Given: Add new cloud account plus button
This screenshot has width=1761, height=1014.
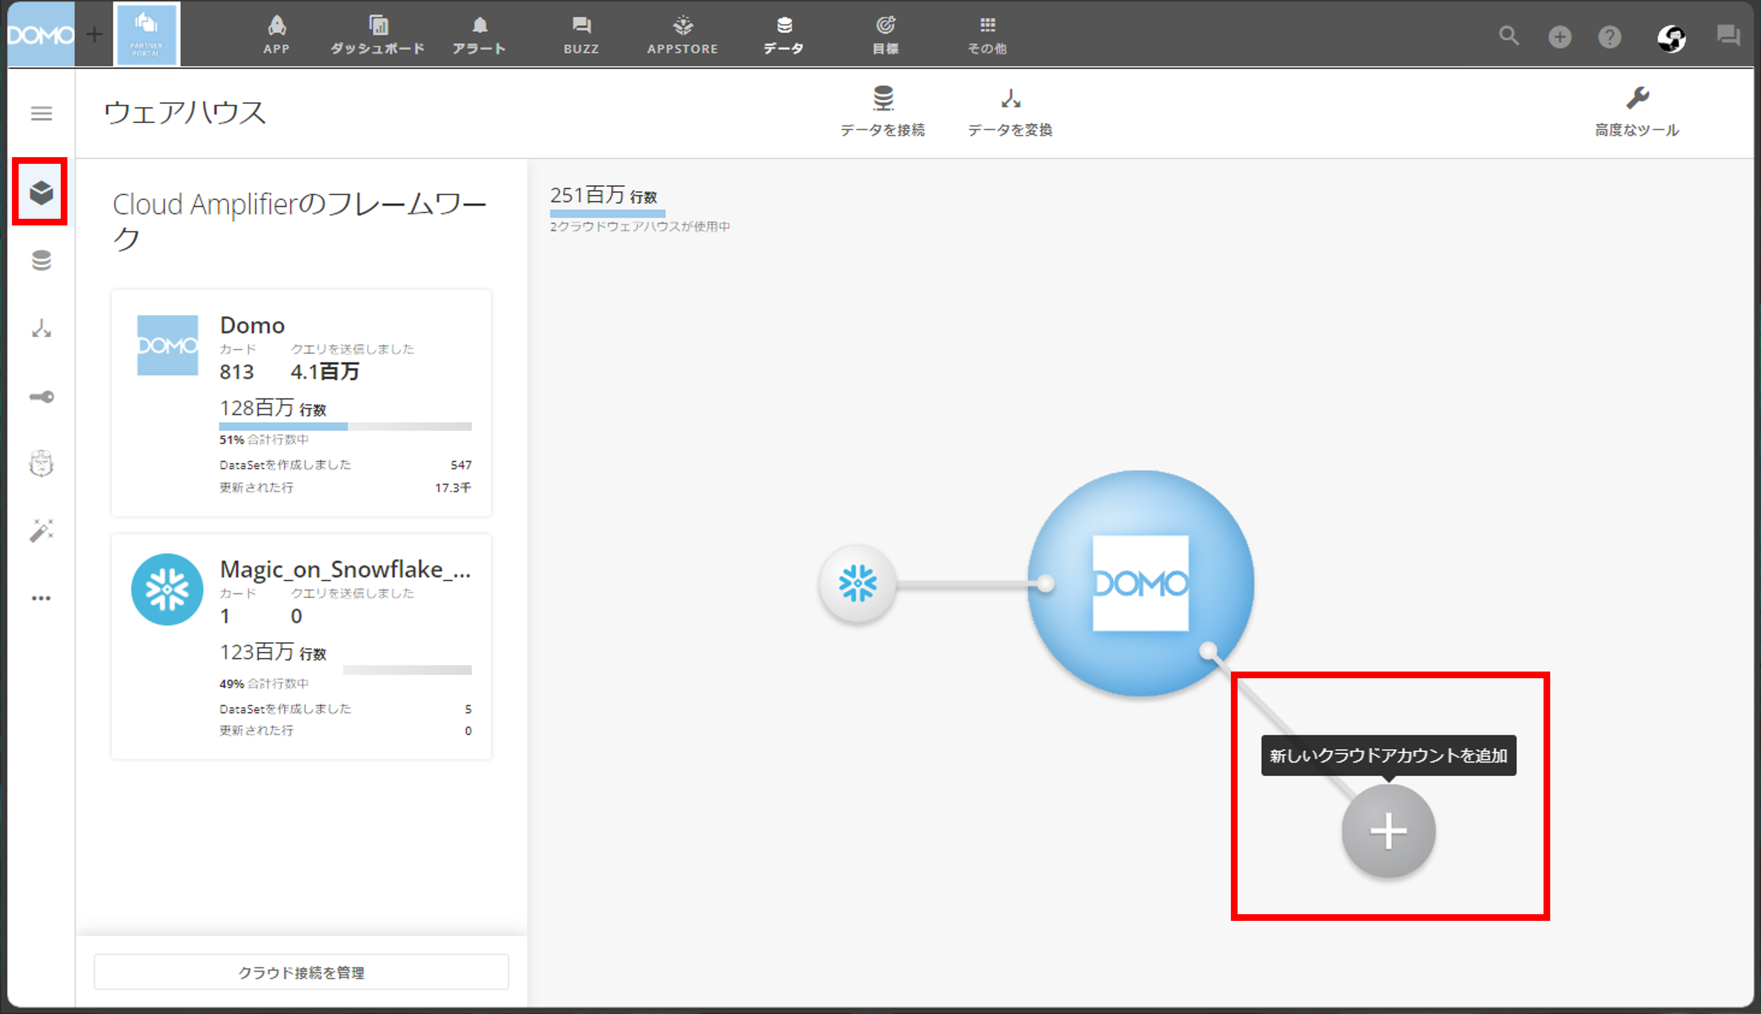Looking at the screenshot, I should tap(1389, 832).
